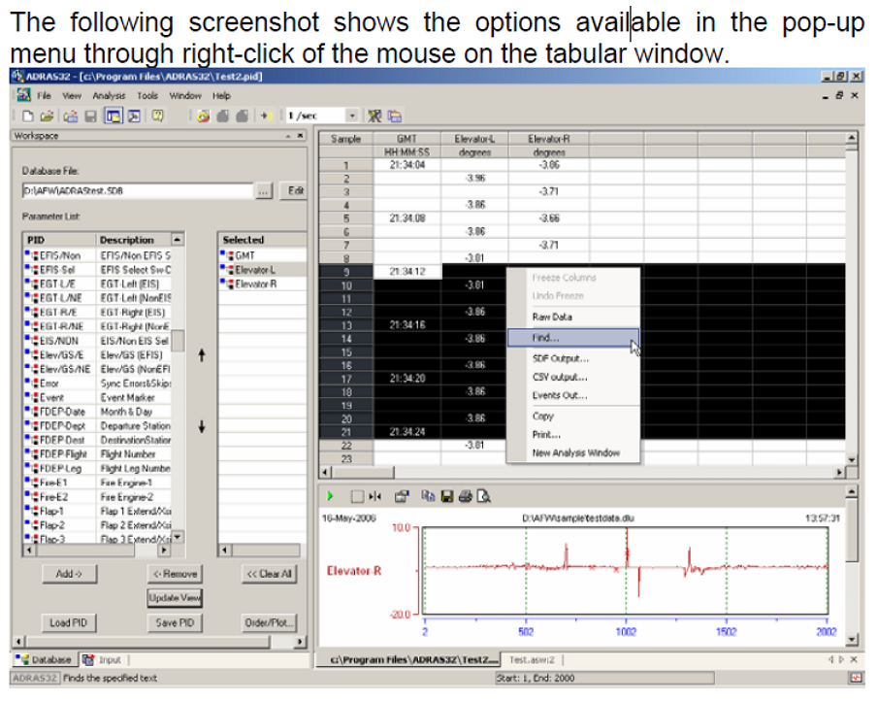This screenshot has height=701, width=878.
Task: Click the Elevator-L column header in the table
Action: click(474, 139)
